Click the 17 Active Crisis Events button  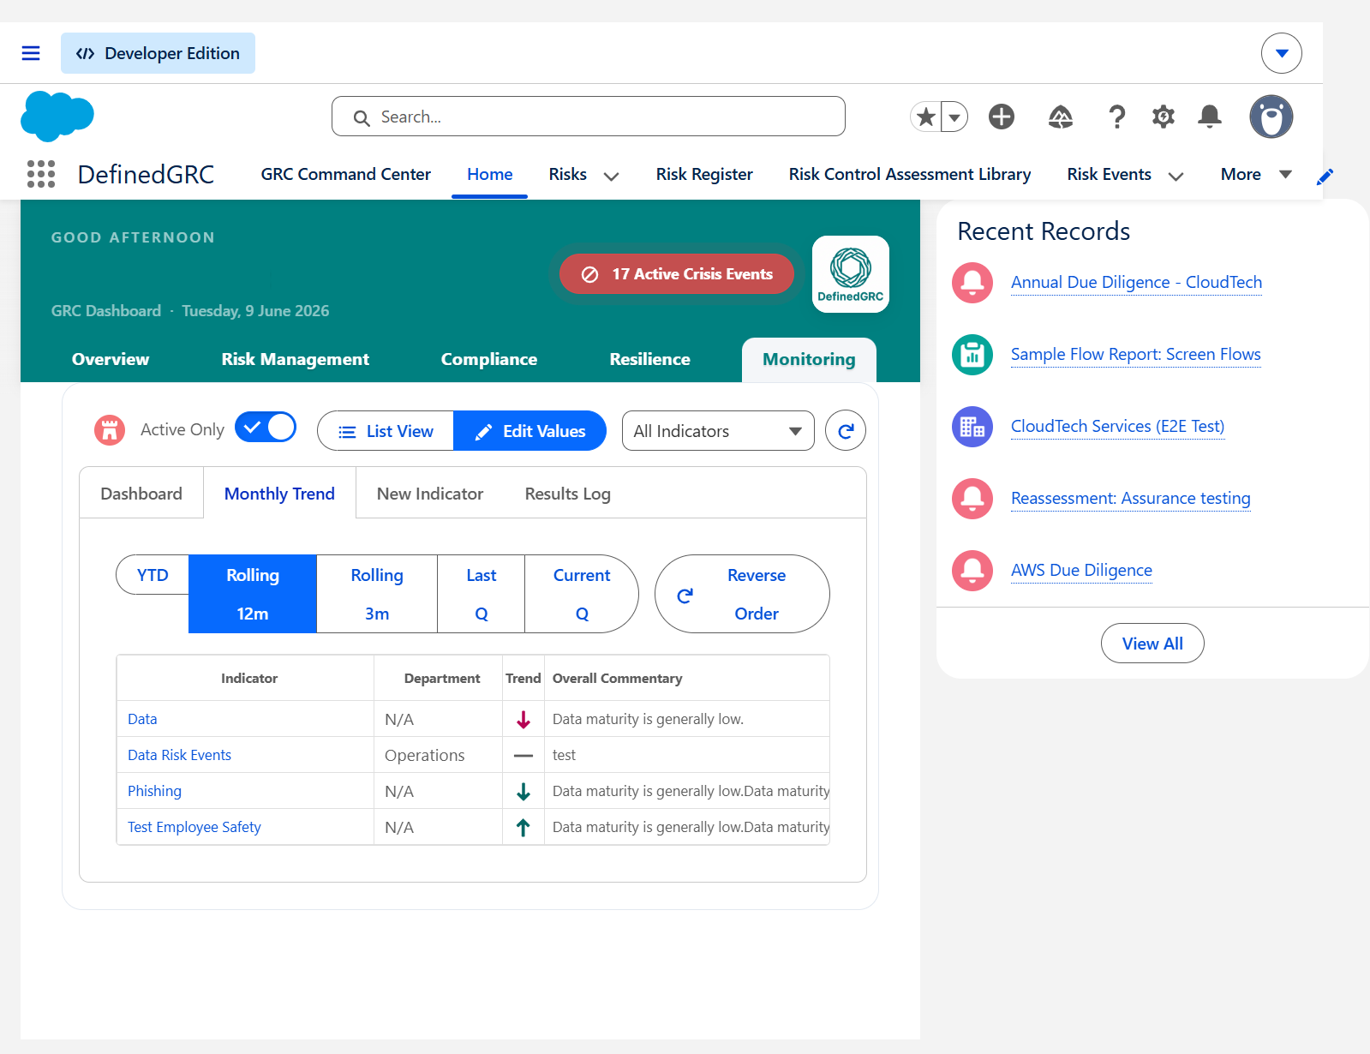677,274
